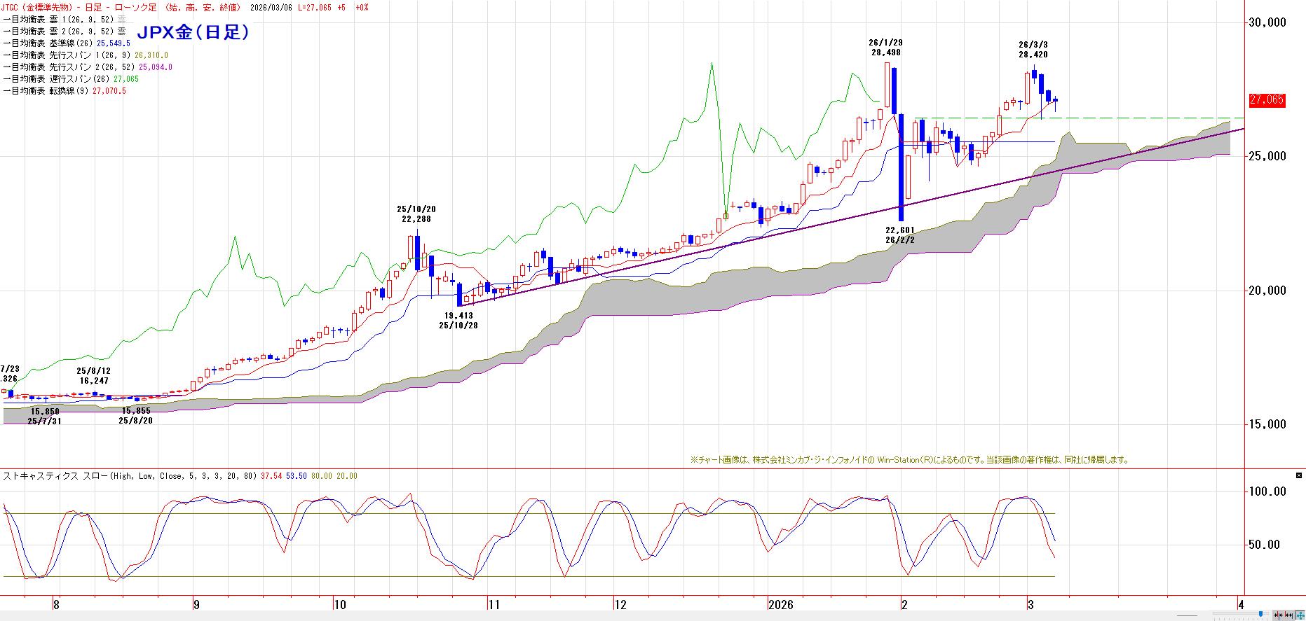
Task: Select the 転換線(9) legend entry
Action: [x=64, y=91]
